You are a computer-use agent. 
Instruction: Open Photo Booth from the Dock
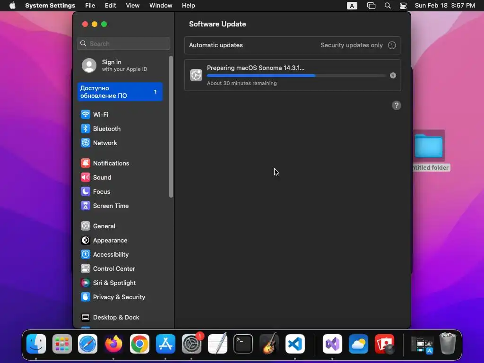point(384,344)
